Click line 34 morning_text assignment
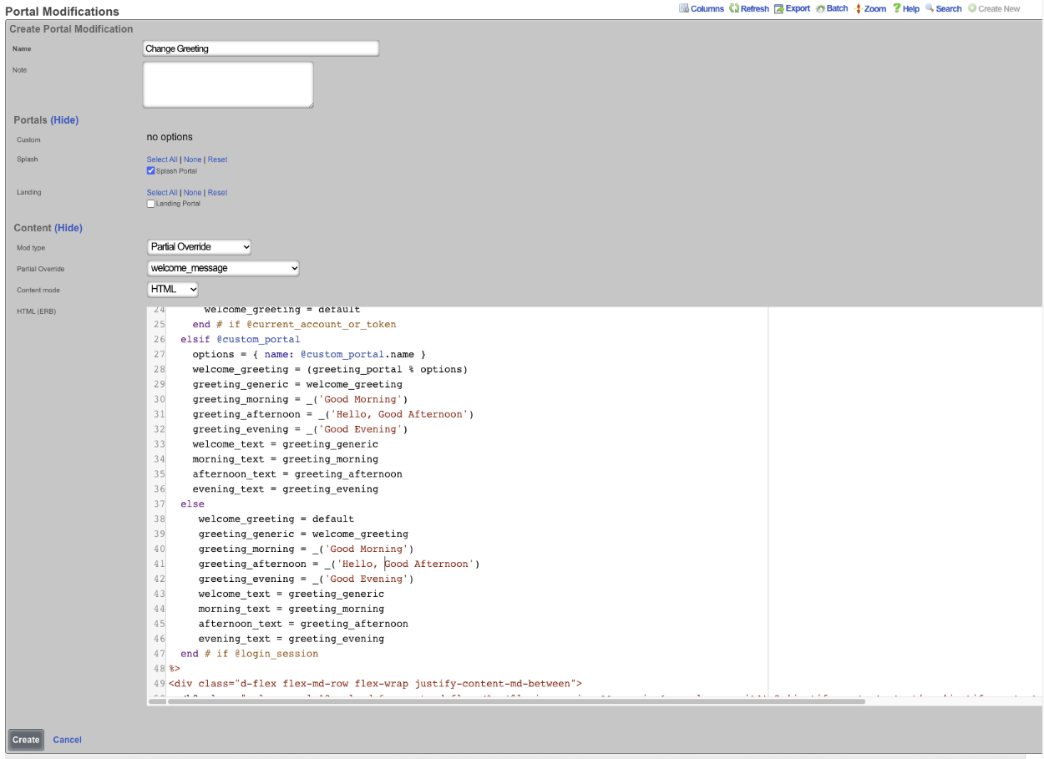Screen dimensions: 1044x759 pos(285,459)
